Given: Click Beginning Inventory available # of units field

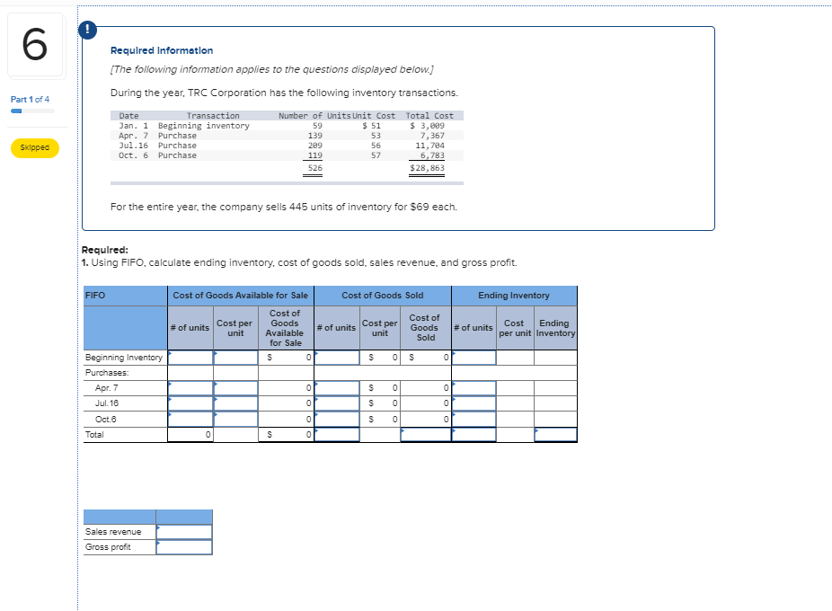Looking at the screenshot, I should coord(190,358).
